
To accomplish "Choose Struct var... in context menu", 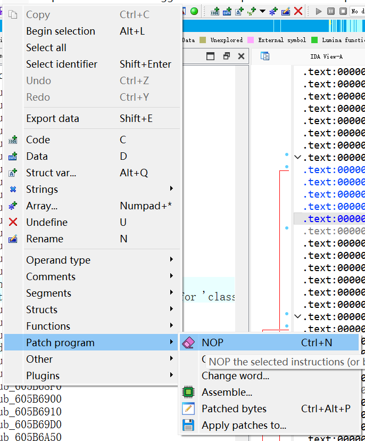I will (x=92, y=173).
